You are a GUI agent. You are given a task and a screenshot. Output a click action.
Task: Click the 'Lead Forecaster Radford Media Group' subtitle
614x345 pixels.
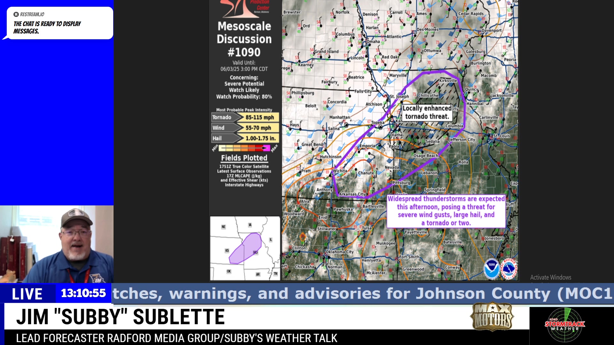tap(177, 338)
